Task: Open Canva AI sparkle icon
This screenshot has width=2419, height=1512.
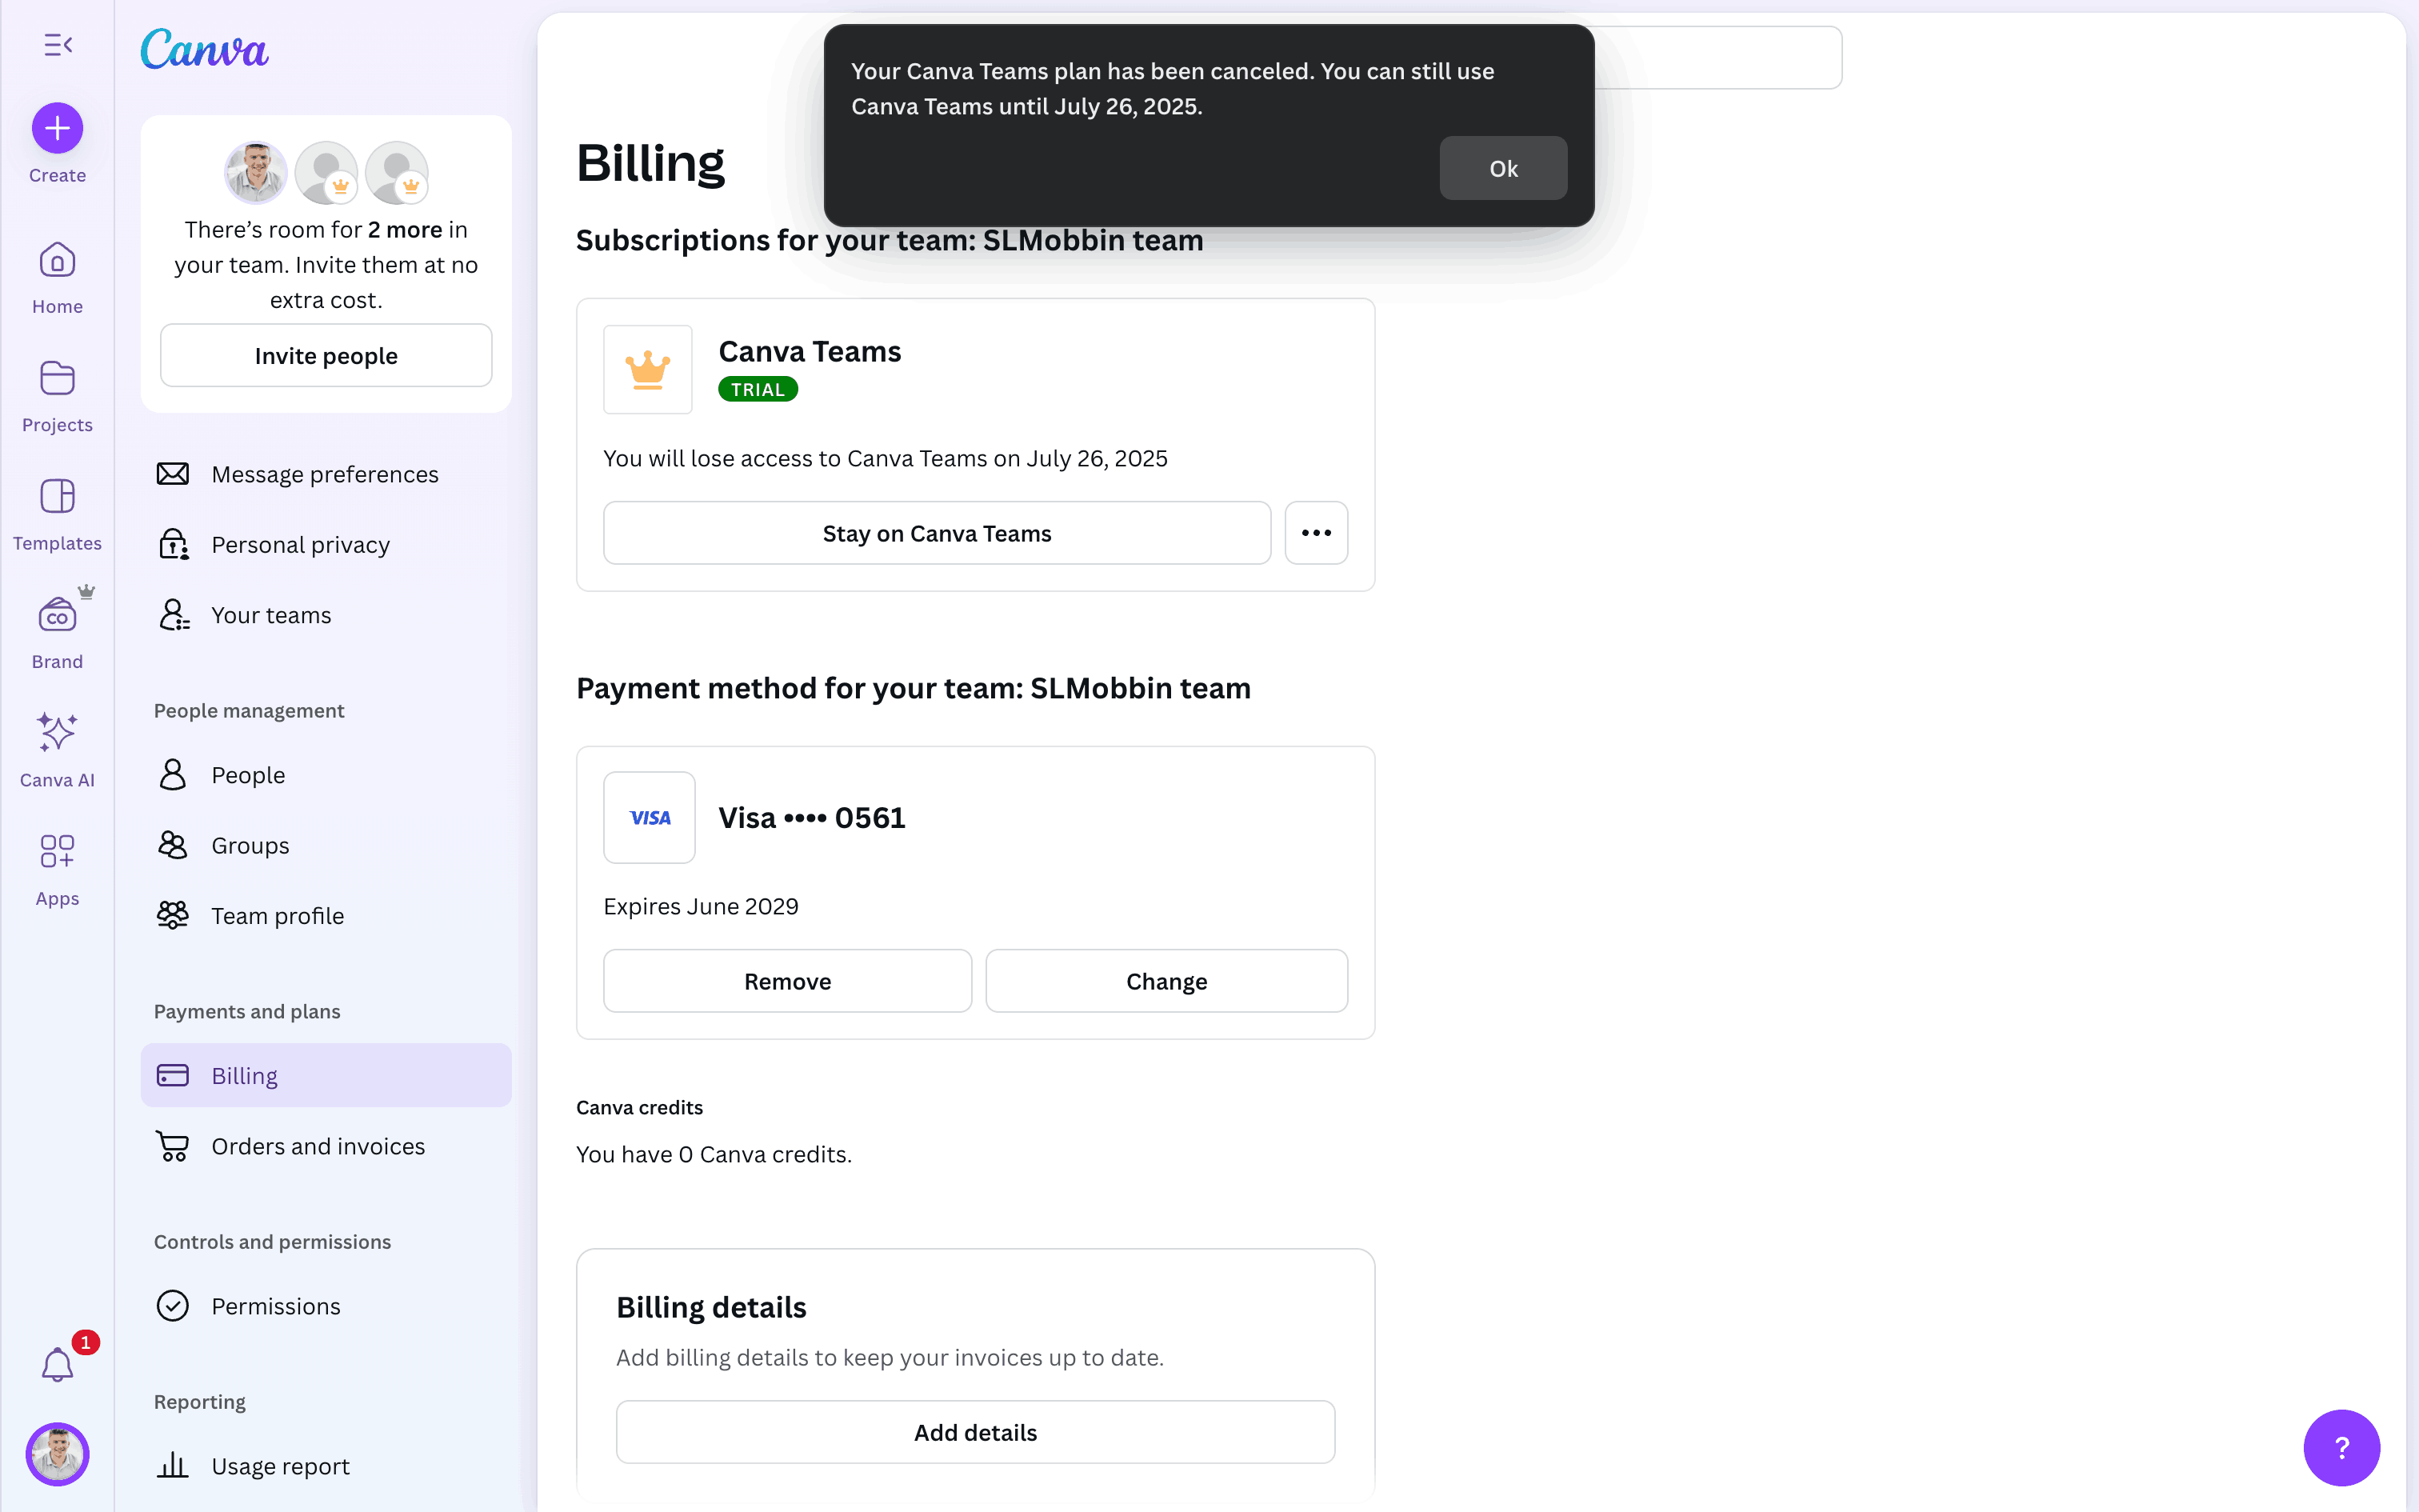Action: (57, 733)
